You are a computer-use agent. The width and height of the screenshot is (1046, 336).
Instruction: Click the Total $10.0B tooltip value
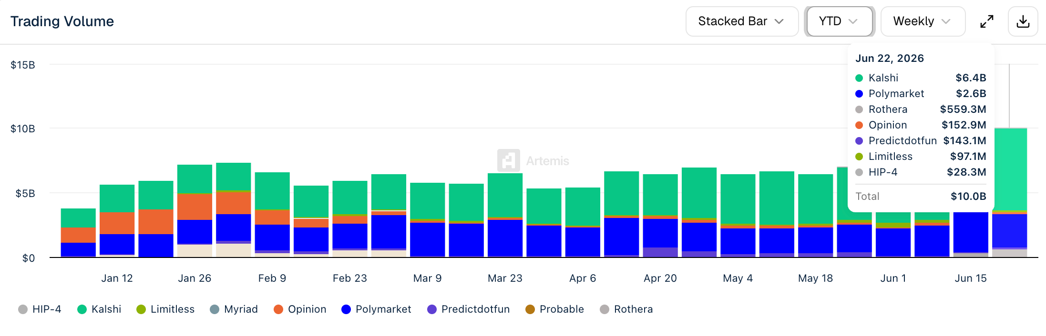pyautogui.click(x=968, y=197)
